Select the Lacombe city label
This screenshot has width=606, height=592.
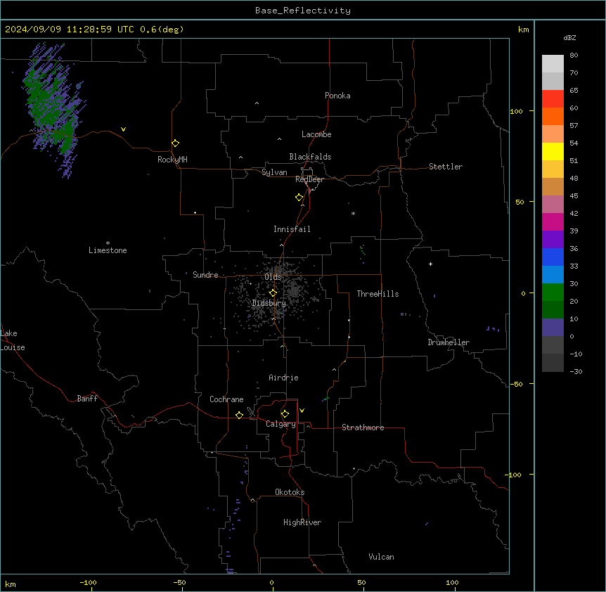[x=316, y=134]
